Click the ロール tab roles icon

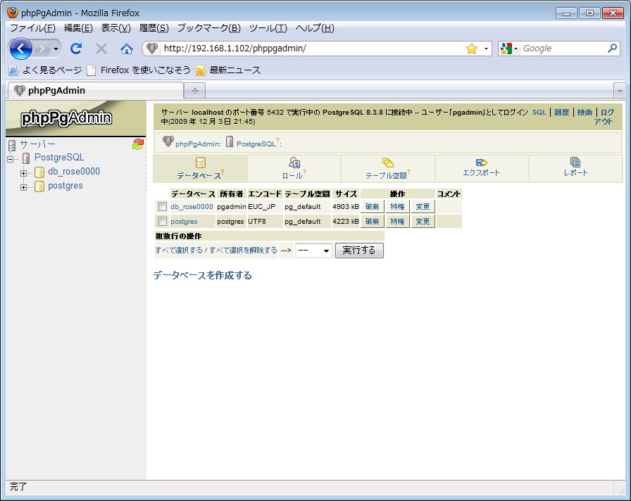pyautogui.click(x=294, y=163)
